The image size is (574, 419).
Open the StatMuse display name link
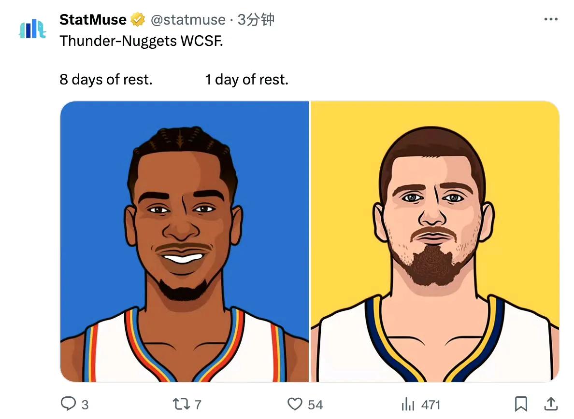pos(93,20)
